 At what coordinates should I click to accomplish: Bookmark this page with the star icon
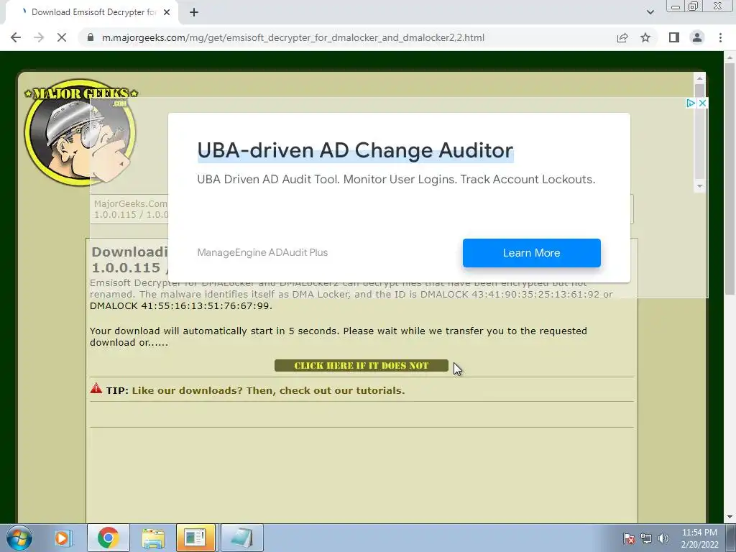645,37
